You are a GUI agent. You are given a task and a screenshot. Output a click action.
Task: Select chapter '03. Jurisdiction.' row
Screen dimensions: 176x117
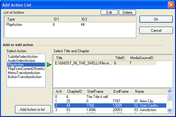click(x=110, y=110)
